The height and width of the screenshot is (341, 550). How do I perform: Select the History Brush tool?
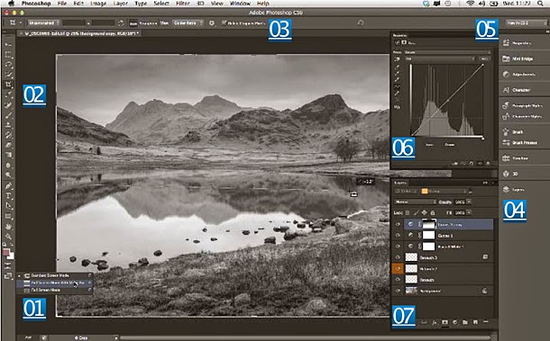8,135
